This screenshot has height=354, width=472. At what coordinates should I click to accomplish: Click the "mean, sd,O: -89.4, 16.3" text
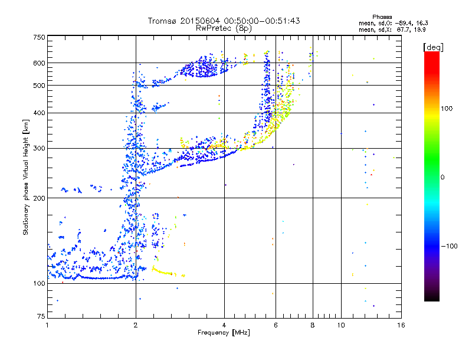(x=393, y=23)
